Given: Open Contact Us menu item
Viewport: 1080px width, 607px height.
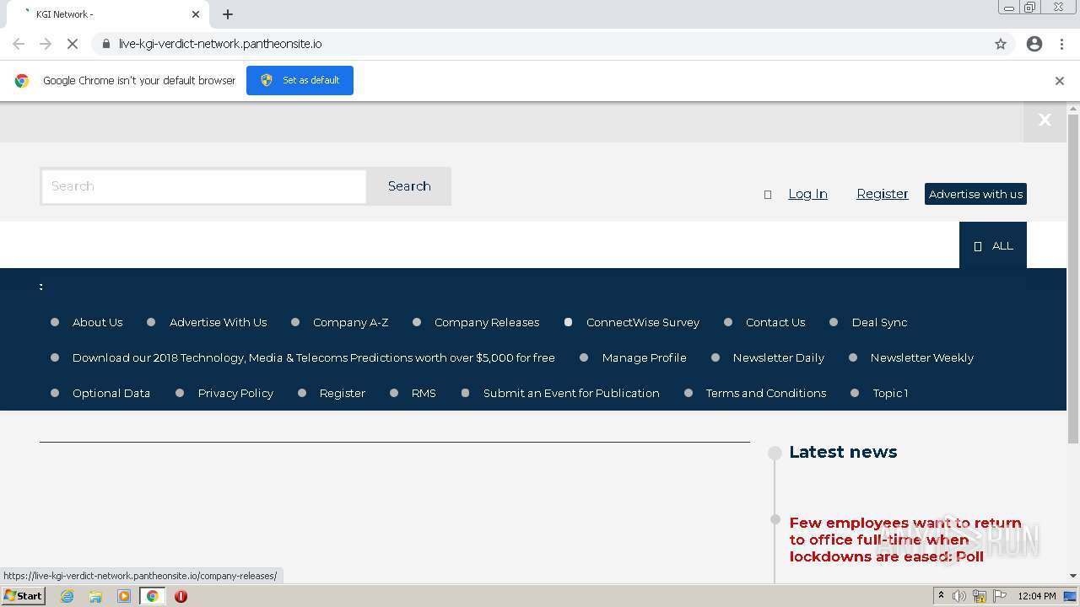Looking at the screenshot, I should (775, 322).
